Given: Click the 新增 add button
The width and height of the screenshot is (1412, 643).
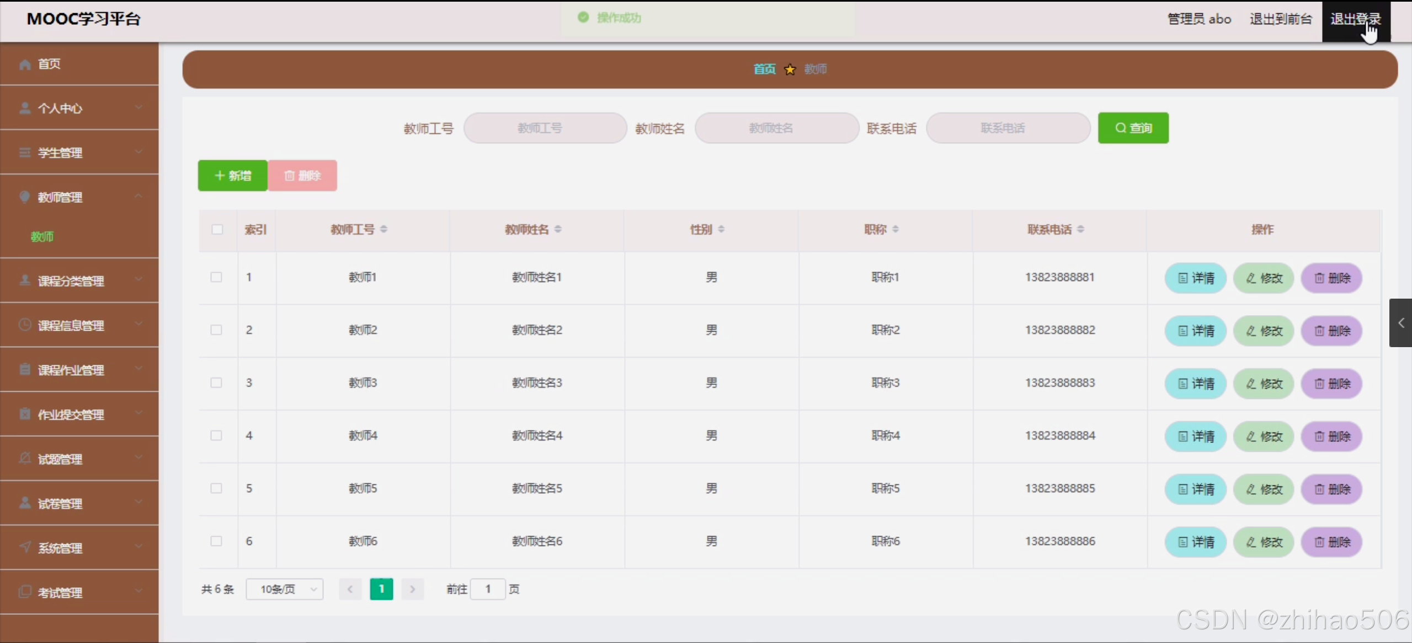Looking at the screenshot, I should click(232, 175).
